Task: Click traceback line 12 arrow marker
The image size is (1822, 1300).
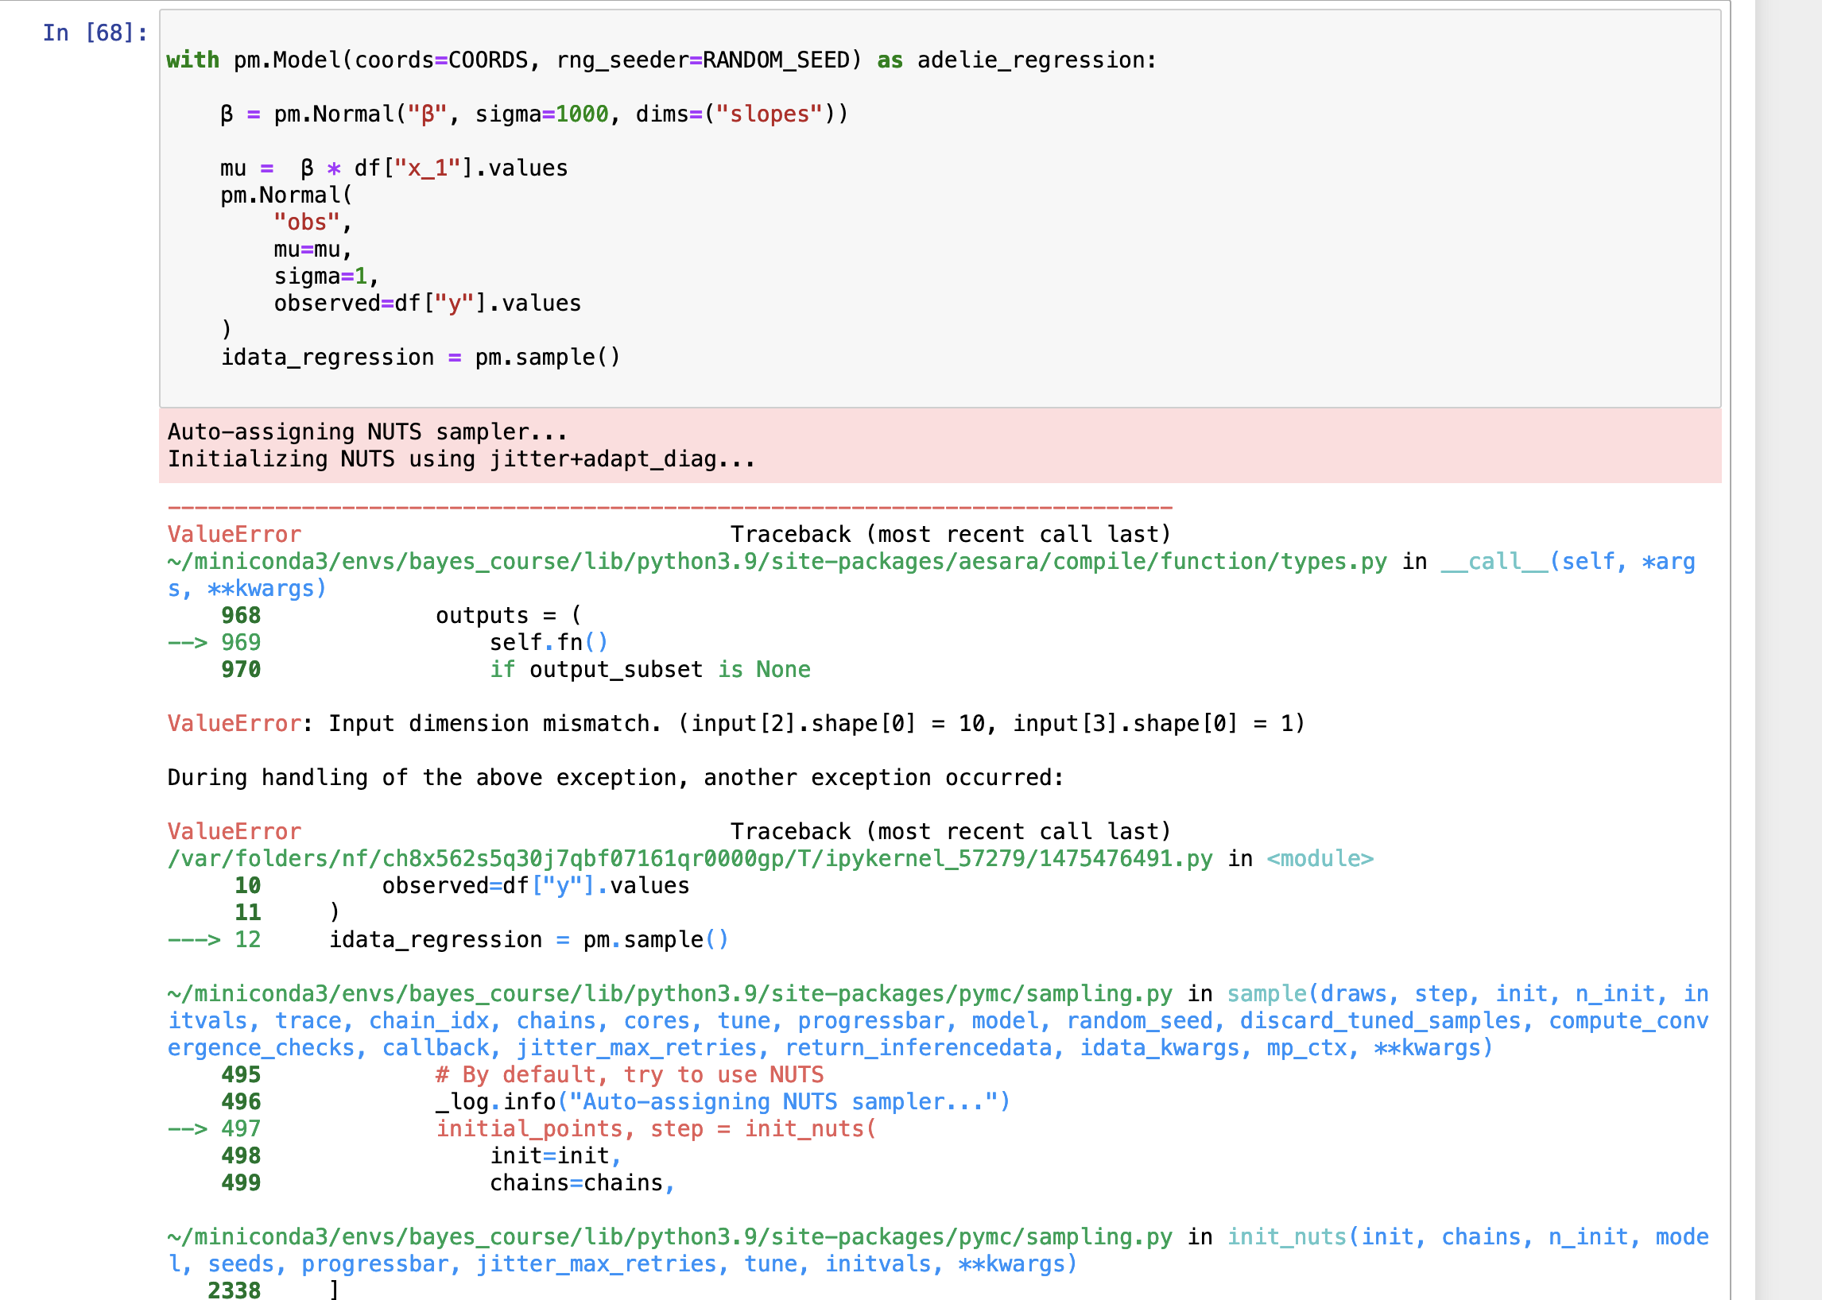Action: 193,940
